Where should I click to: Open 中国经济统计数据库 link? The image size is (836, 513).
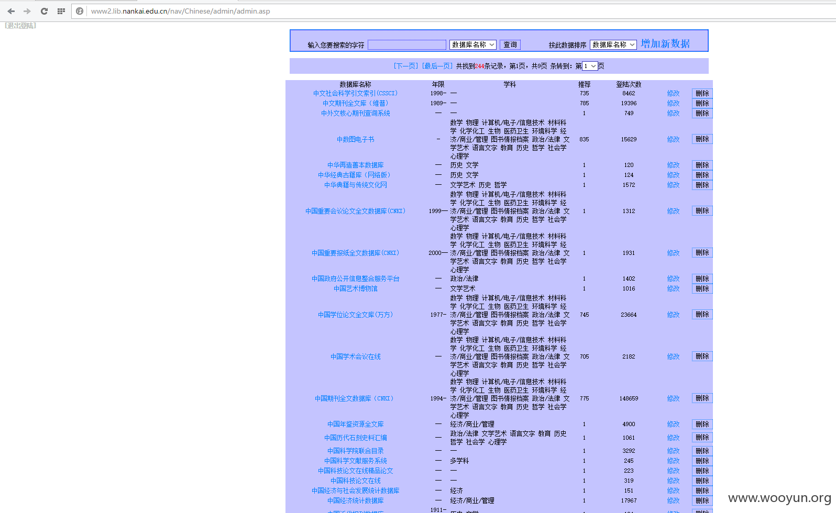356,500
